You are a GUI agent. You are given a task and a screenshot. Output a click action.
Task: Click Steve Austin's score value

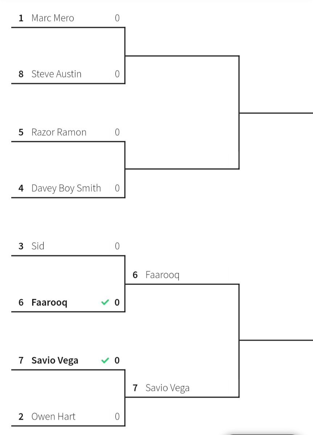click(x=117, y=74)
